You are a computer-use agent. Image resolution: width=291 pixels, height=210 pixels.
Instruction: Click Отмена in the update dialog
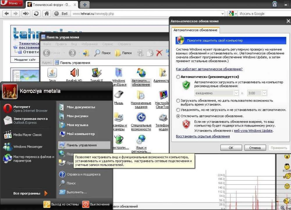pos(255,148)
